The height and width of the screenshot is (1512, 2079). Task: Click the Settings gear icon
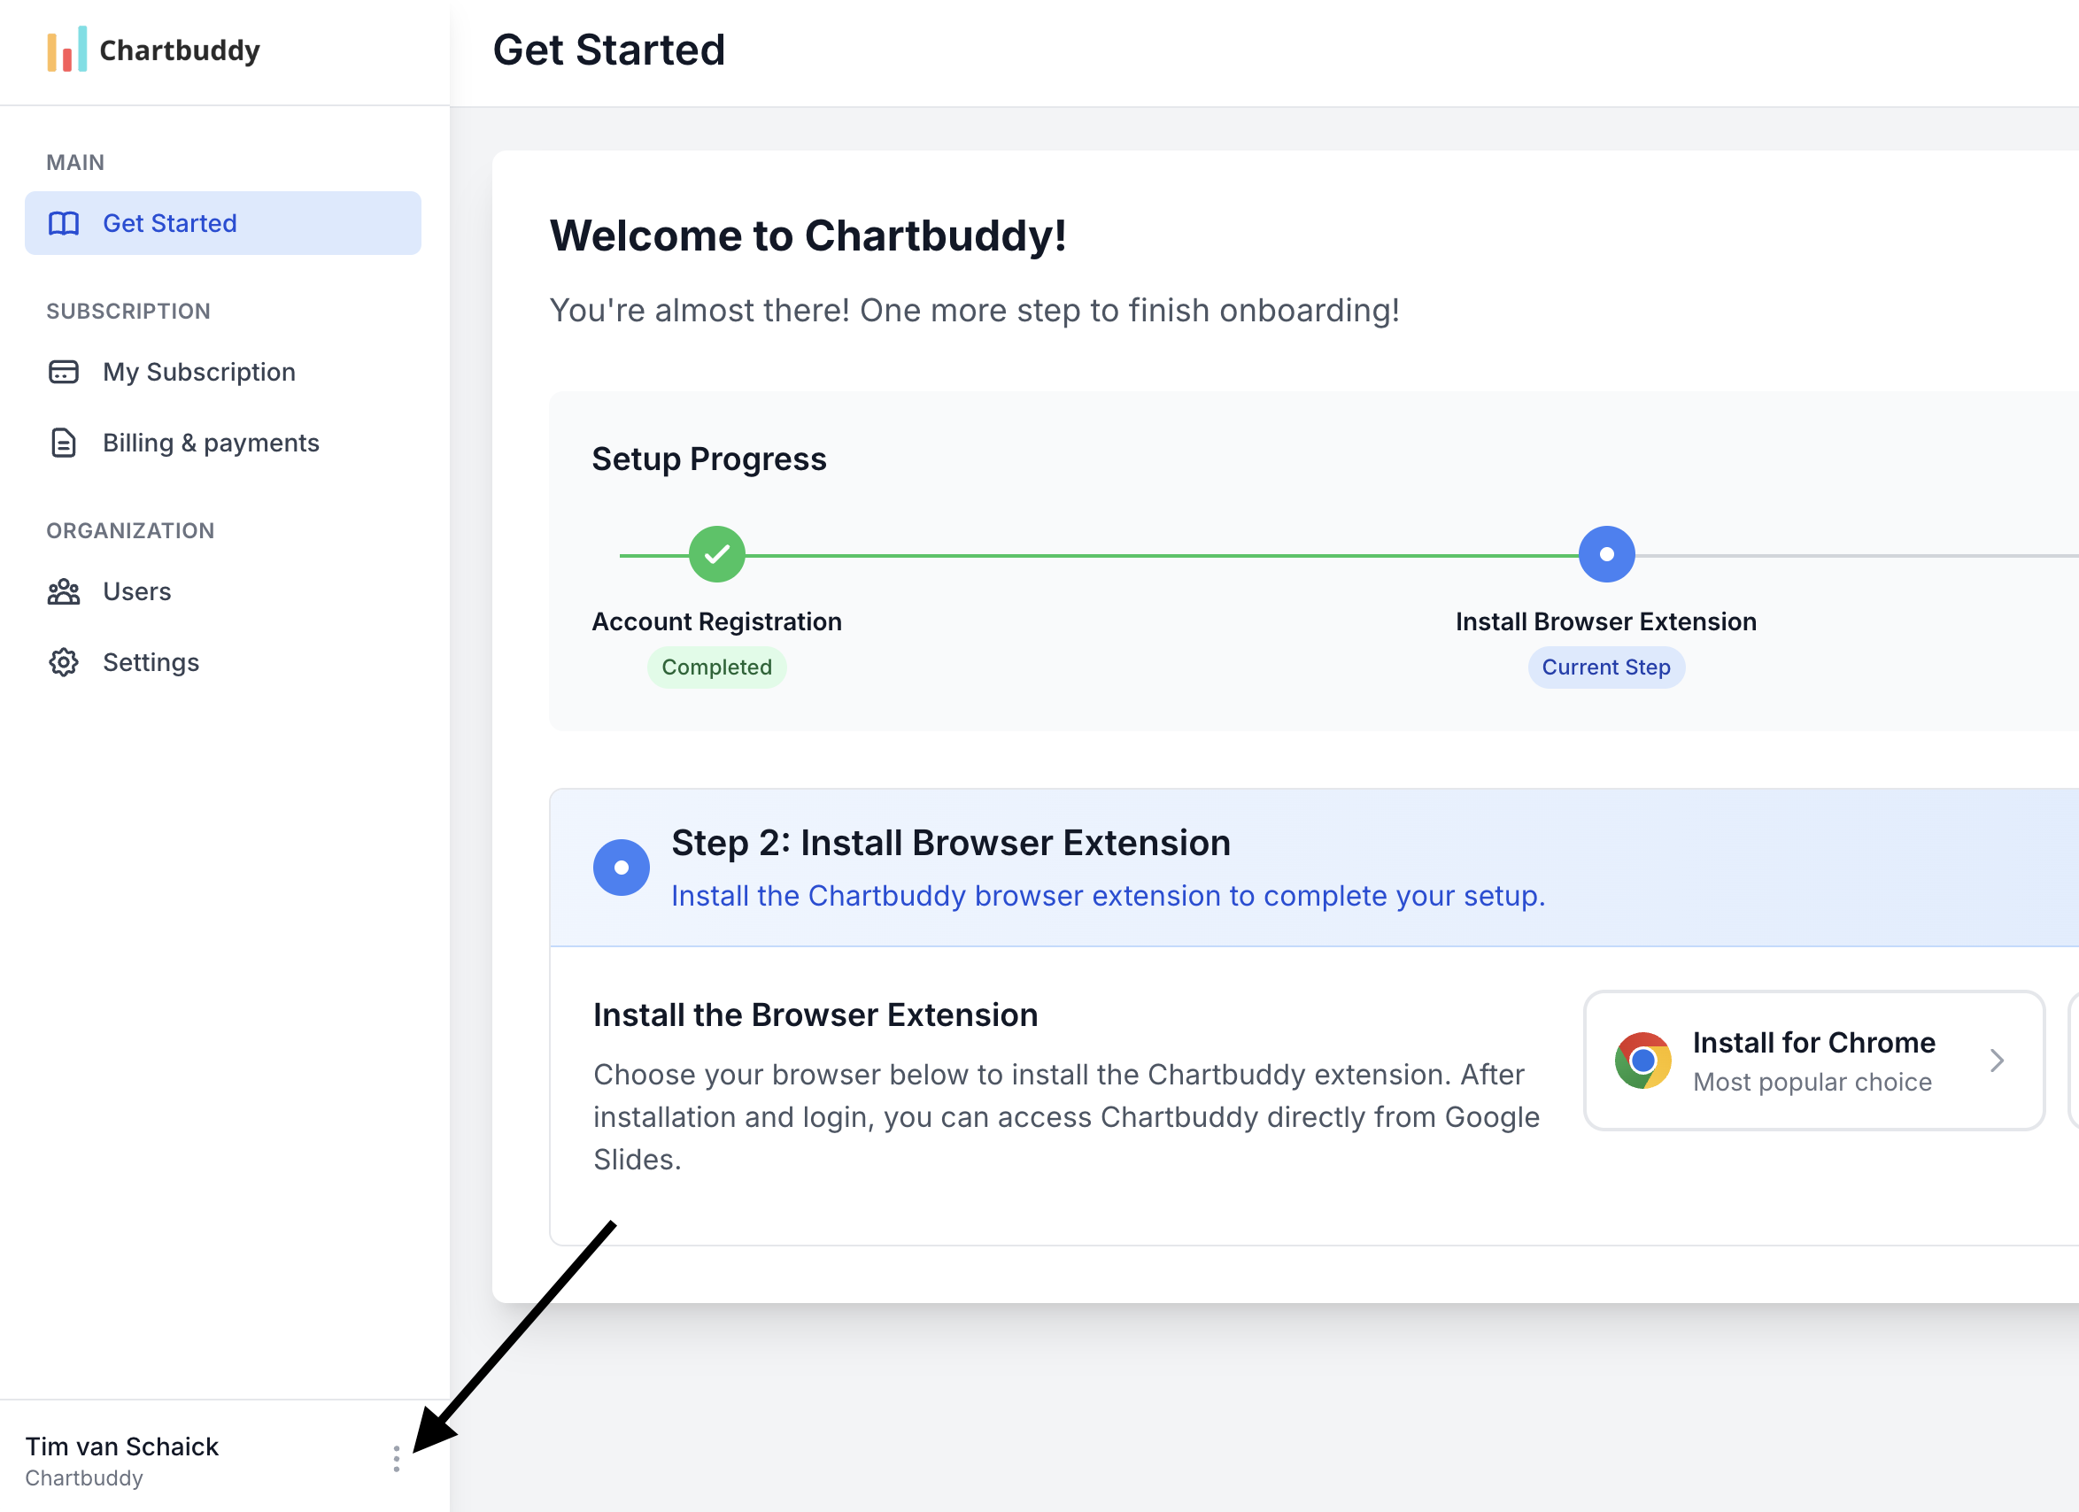[62, 661]
